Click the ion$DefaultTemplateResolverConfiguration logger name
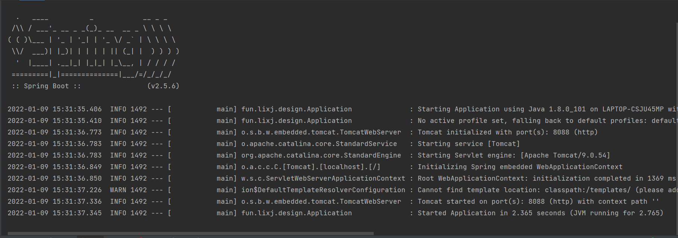The width and height of the screenshot is (678, 238). [x=323, y=190]
